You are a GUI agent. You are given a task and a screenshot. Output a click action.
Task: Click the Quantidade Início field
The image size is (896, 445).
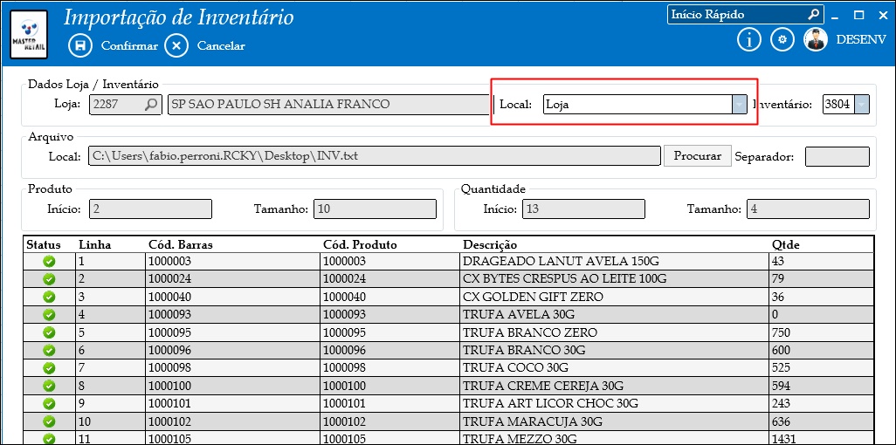[583, 209]
